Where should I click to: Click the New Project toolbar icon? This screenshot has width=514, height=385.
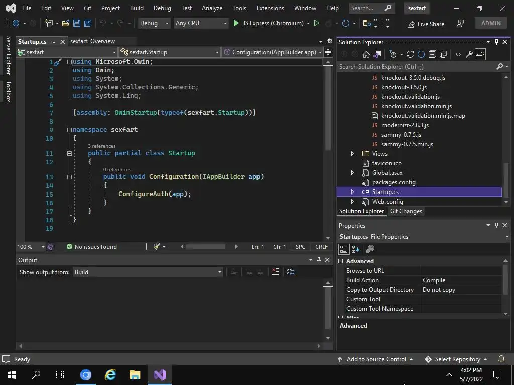[x=49, y=23]
